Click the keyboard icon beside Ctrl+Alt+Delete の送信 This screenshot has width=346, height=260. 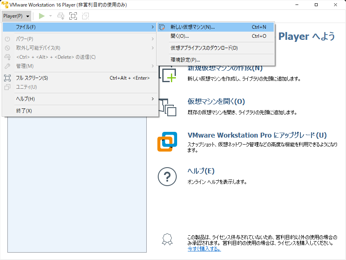[x=7, y=57]
